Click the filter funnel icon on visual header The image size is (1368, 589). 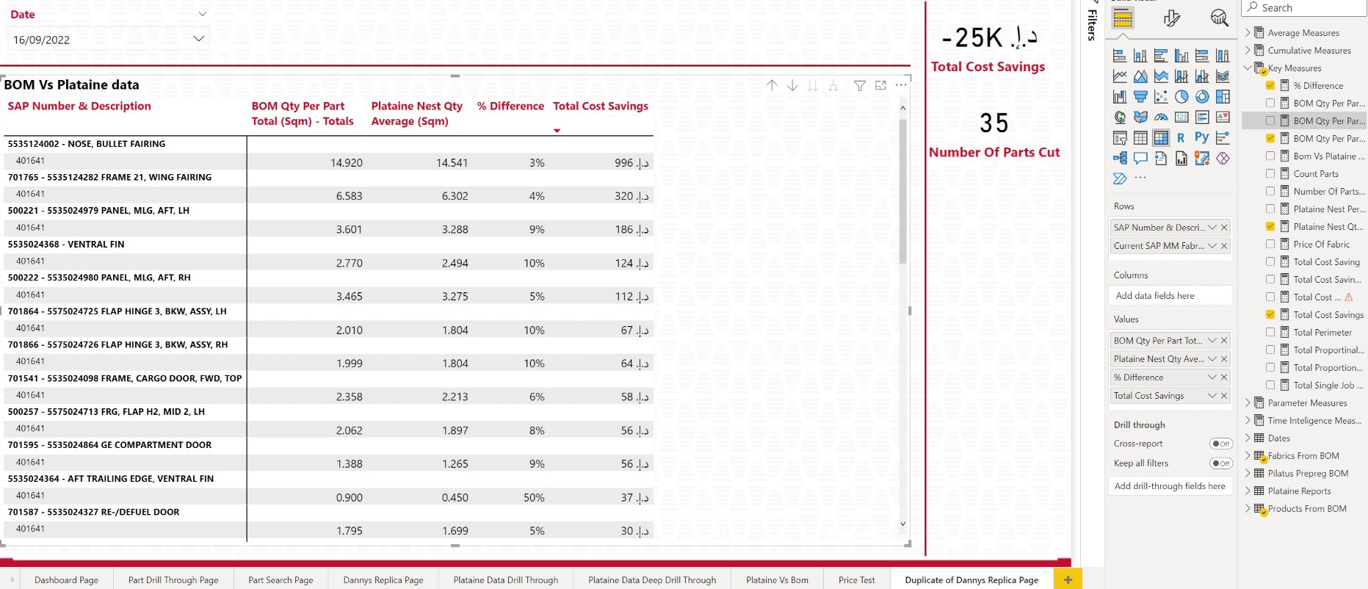tap(859, 86)
